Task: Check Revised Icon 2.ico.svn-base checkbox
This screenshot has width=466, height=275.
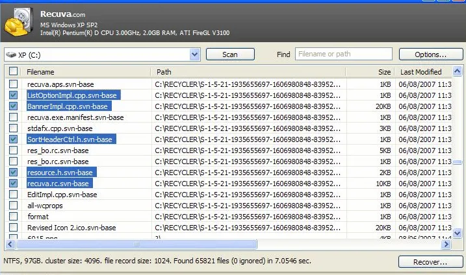Action: 13,227
